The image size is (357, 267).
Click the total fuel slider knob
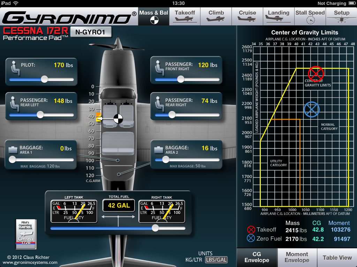(155, 228)
